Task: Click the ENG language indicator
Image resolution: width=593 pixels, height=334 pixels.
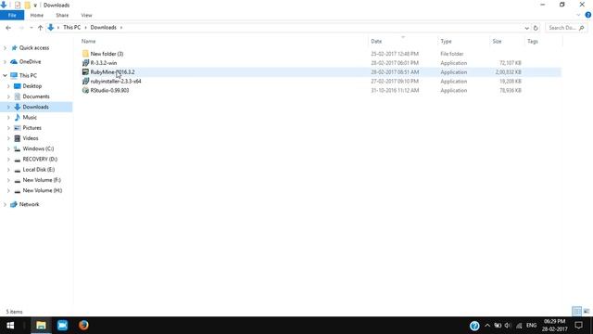Action: pyautogui.click(x=531, y=326)
